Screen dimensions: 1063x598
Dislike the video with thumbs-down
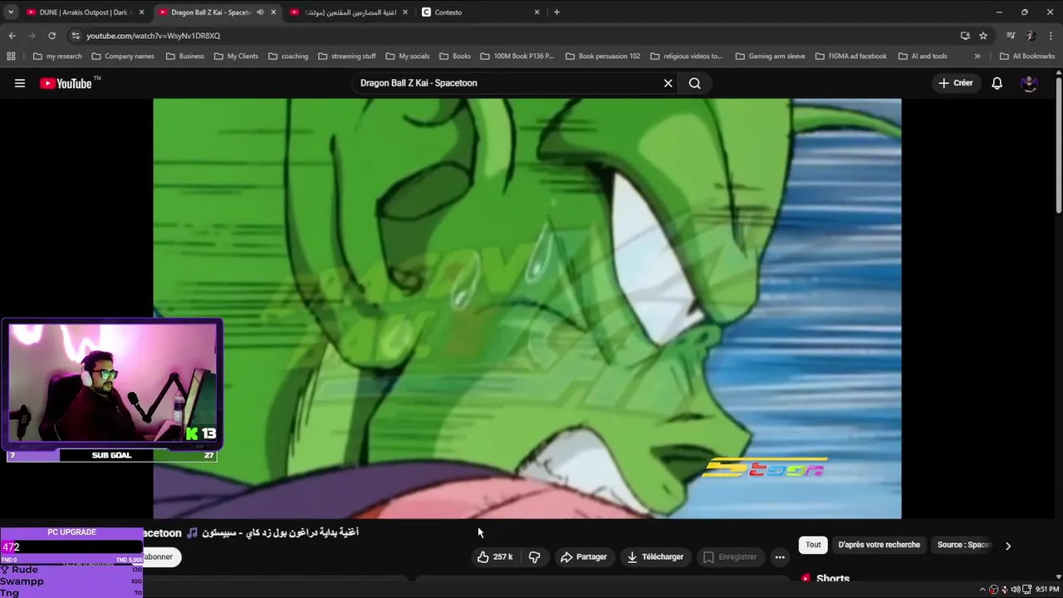[x=535, y=557]
